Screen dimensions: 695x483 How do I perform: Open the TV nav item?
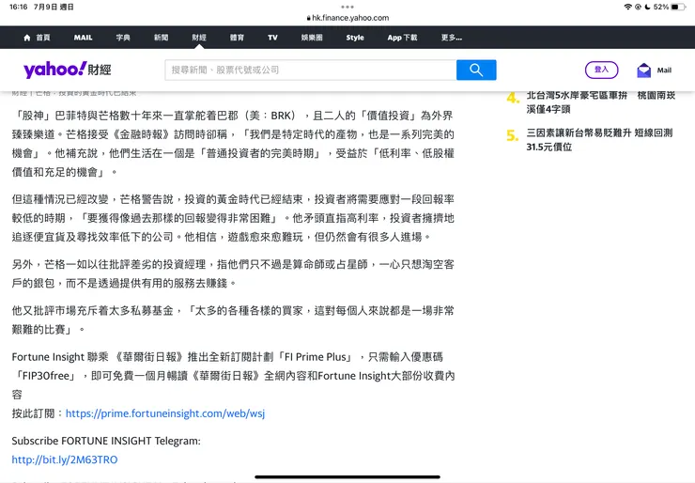pos(272,38)
